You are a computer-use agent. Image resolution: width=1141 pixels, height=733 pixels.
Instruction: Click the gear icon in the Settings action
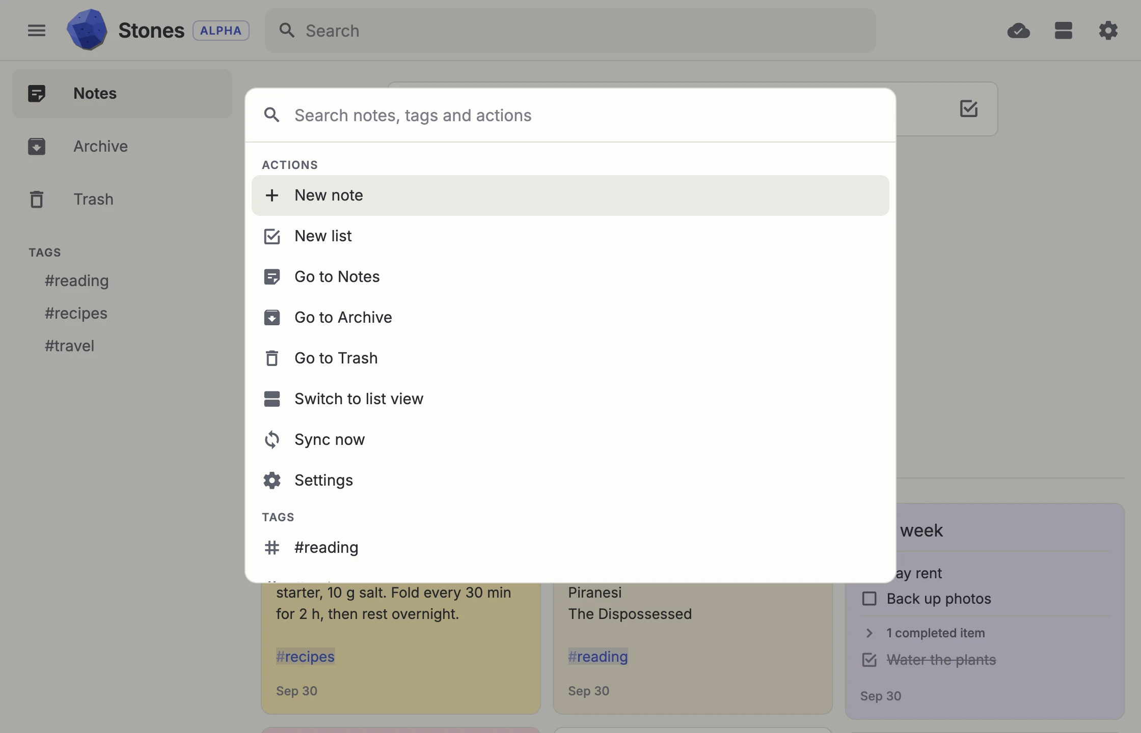[272, 481]
